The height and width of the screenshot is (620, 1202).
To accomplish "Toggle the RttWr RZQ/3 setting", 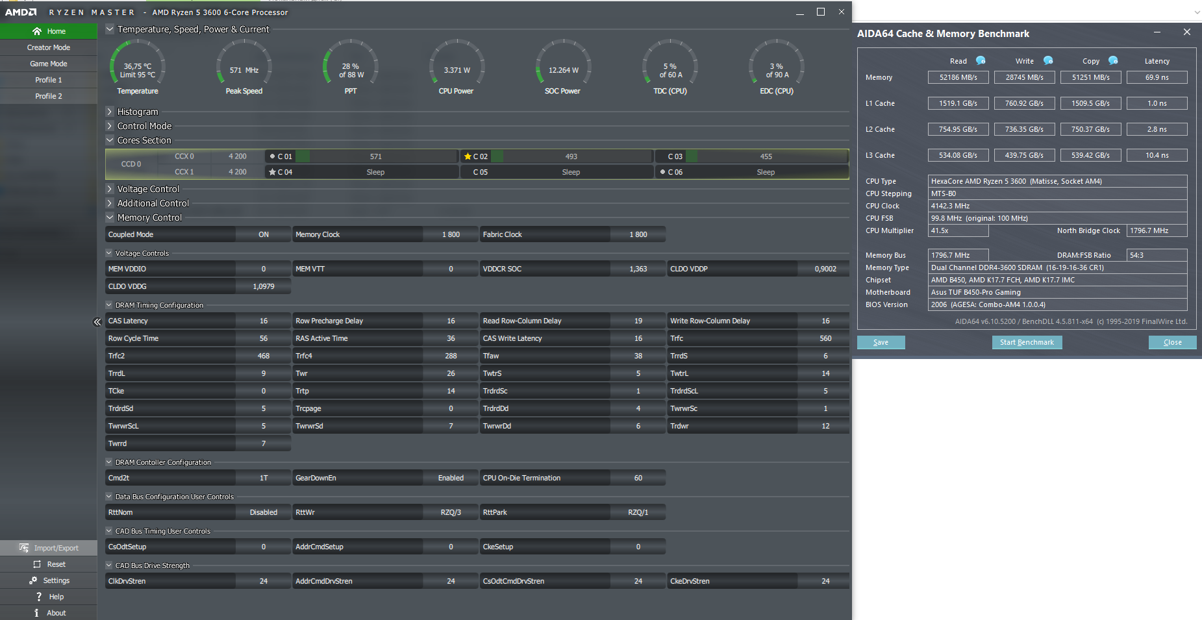I will [x=451, y=512].
